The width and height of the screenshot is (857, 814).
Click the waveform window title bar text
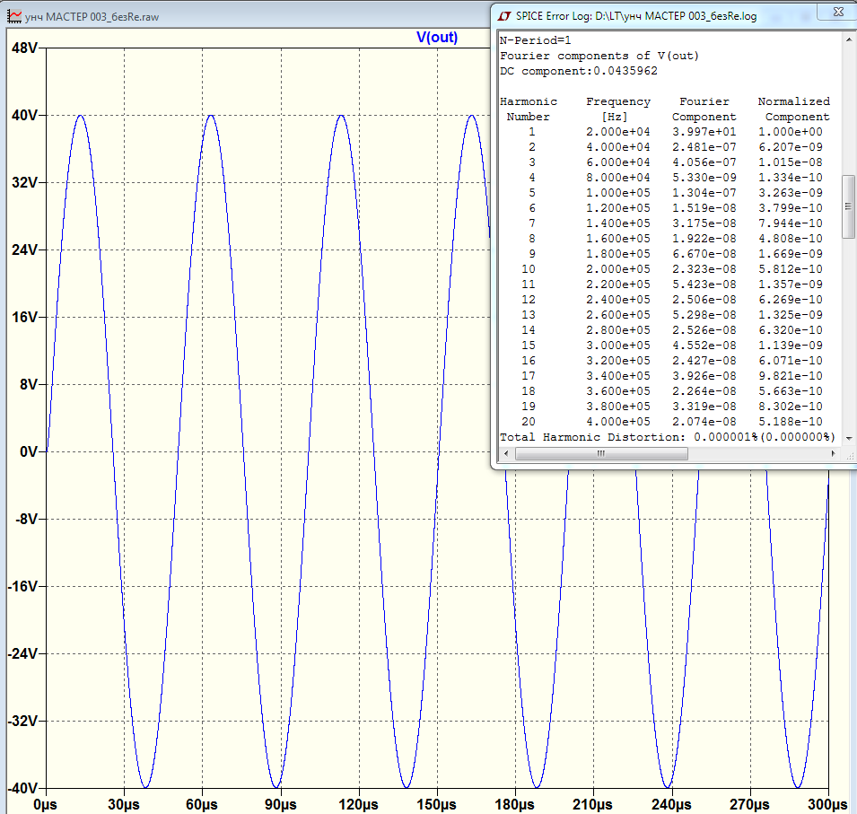[92, 16]
